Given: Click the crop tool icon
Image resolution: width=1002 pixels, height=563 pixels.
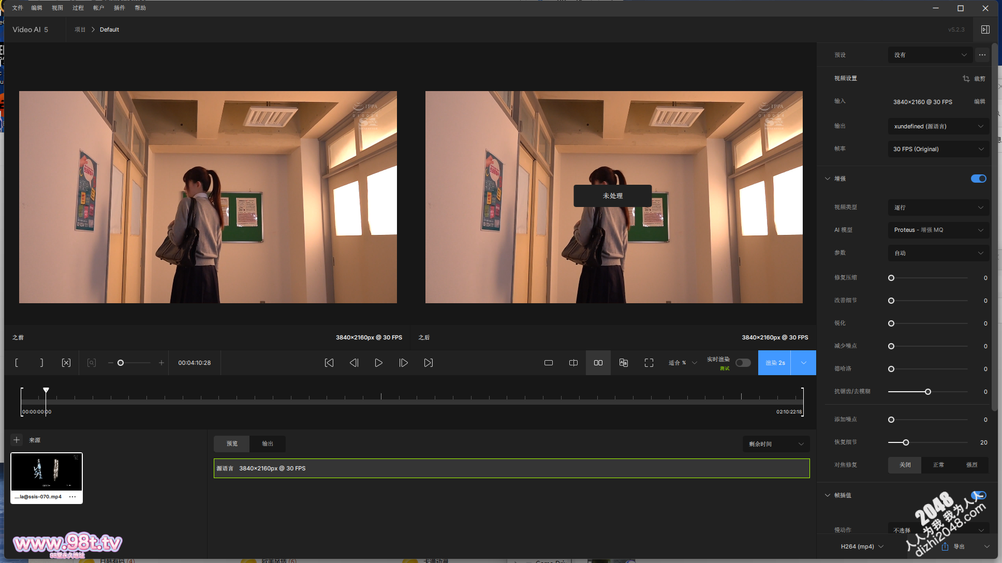Looking at the screenshot, I should click(x=966, y=79).
